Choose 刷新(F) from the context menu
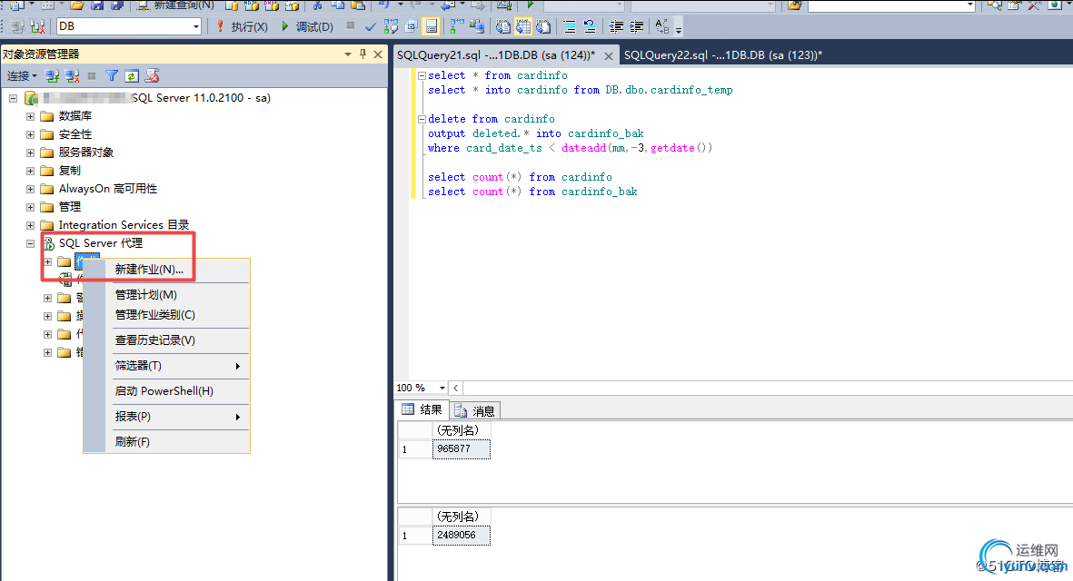The width and height of the screenshot is (1073, 581). tap(167, 441)
